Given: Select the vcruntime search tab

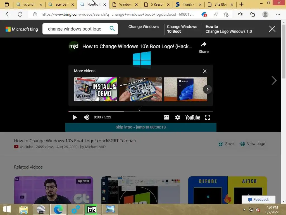Looking at the screenshot, I should 30,4.
